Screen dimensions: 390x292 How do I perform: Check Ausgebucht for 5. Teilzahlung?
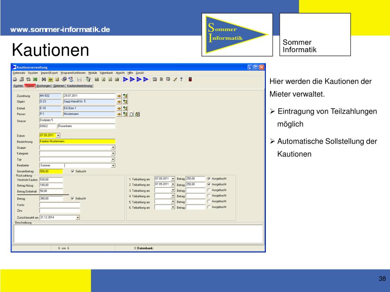click(209, 202)
